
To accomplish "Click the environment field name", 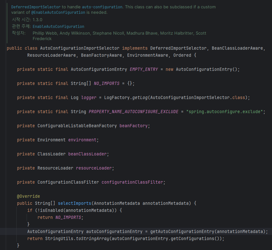I will pyautogui.click(x=82, y=140).
